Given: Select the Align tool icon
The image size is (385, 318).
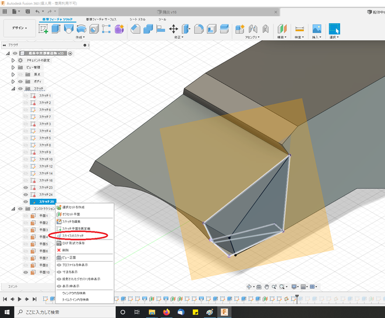Looking at the screenshot, I should tap(161, 29).
